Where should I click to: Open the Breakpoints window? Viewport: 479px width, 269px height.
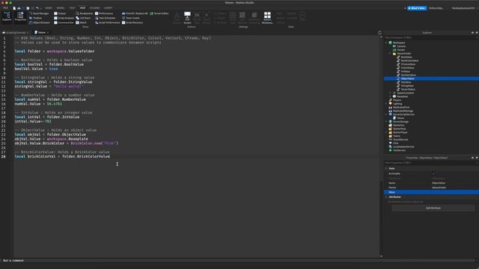click(84, 13)
